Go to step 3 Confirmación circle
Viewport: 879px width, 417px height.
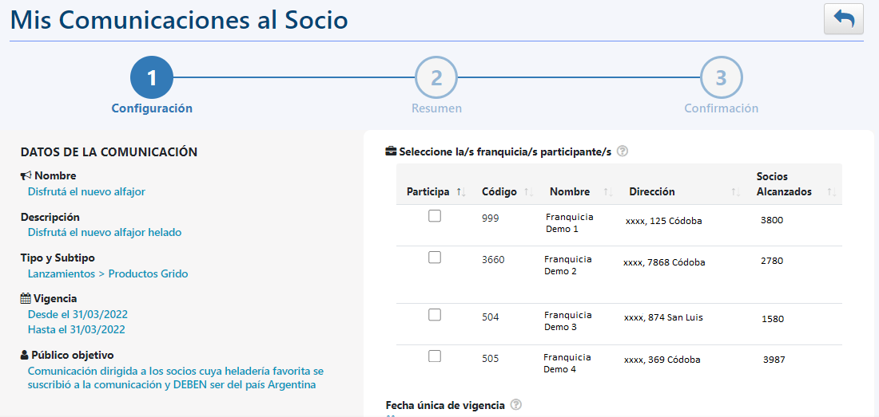pyautogui.click(x=722, y=77)
